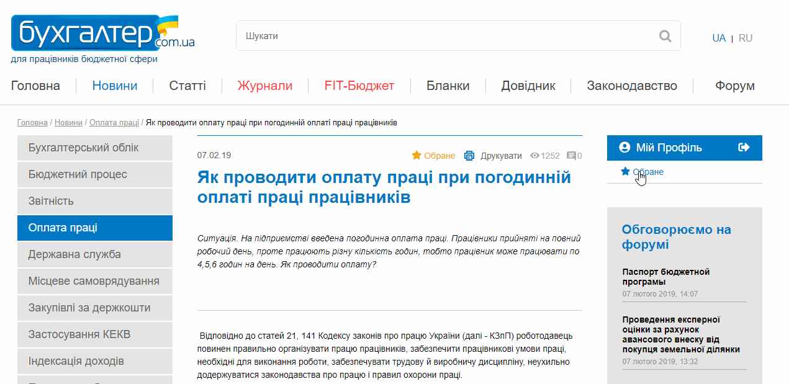Open forum topic Паспорт бюджетної програми
The width and height of the screenshot is (789, 384).
click(x=666, y=277)
